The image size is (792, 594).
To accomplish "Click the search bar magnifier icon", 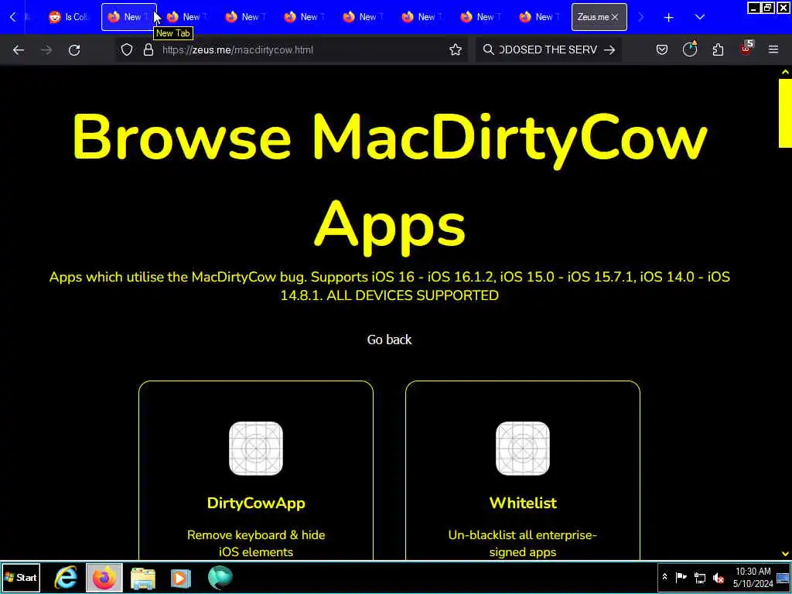I will [x=488, y=49].
